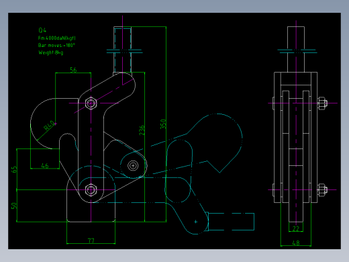Click the "R40" radius dimension

49,126
